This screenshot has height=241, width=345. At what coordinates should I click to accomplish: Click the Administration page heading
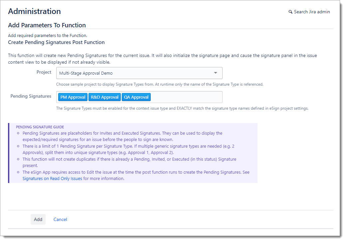34,11
